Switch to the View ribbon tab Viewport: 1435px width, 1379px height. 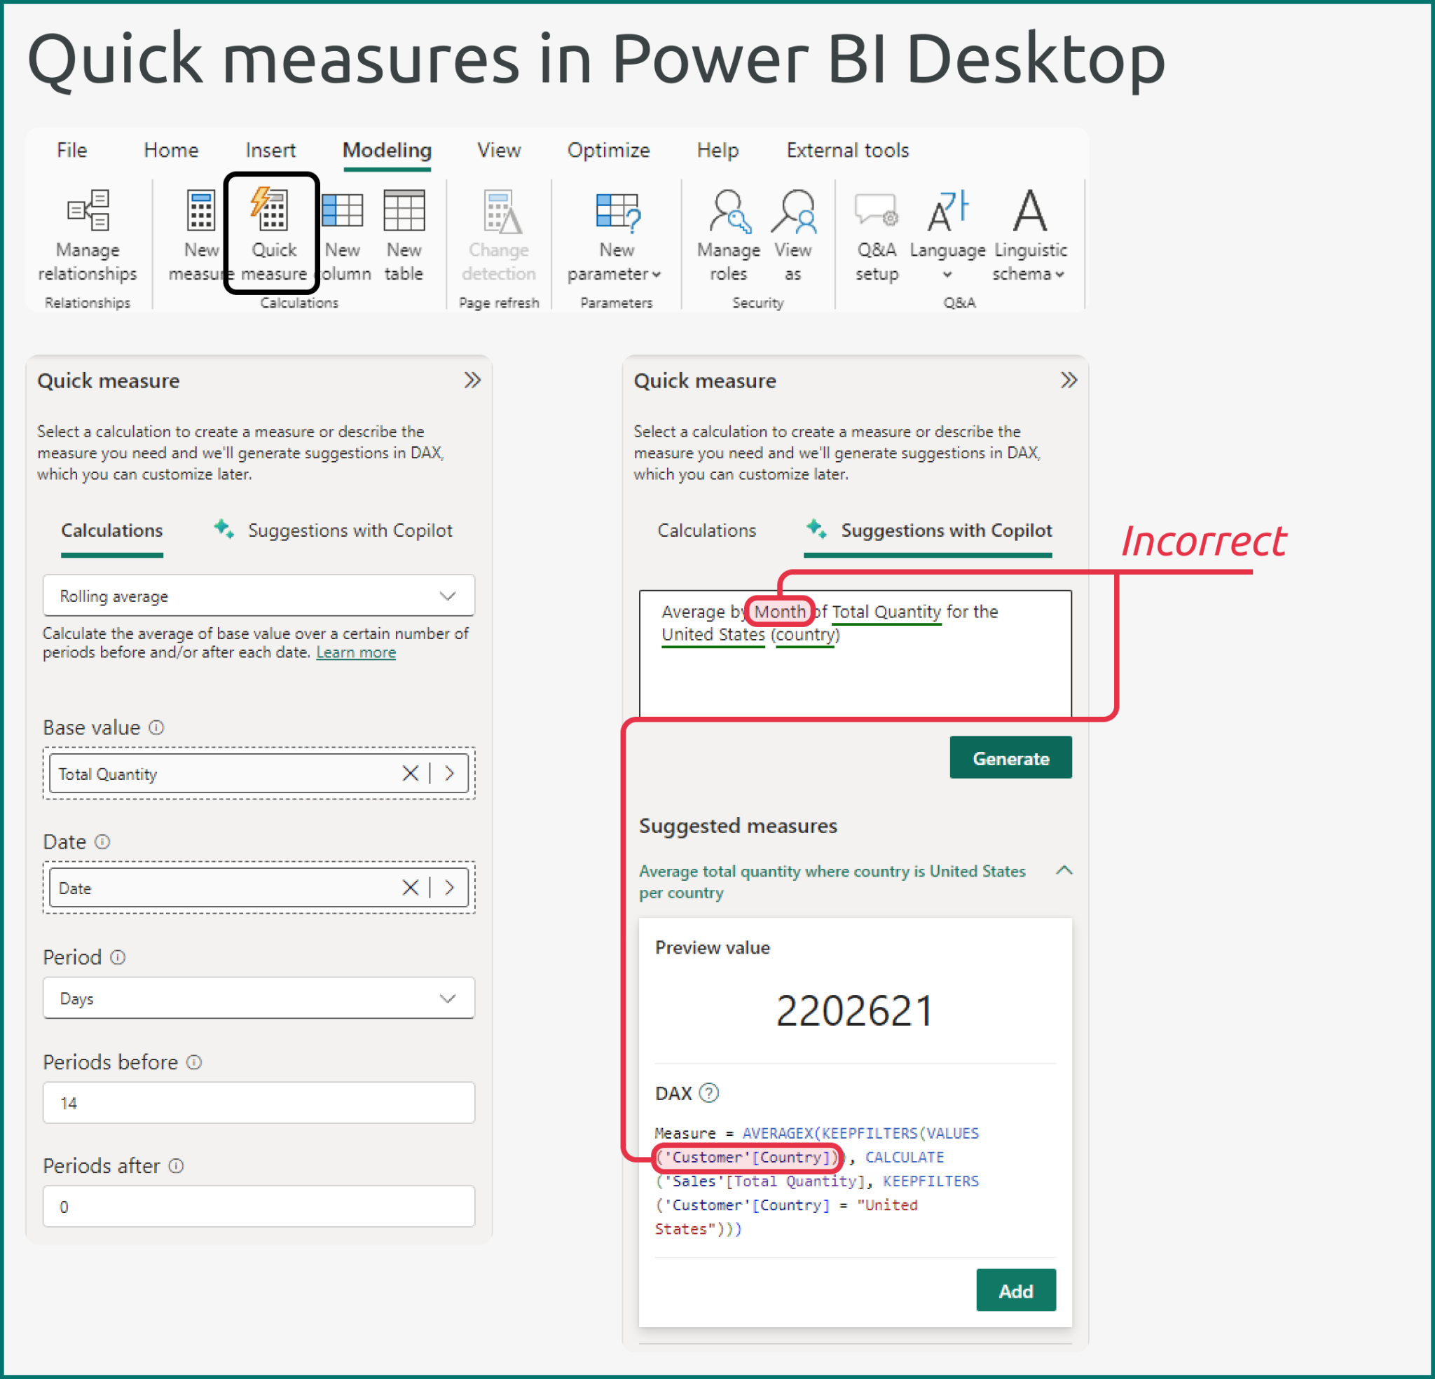499,150
